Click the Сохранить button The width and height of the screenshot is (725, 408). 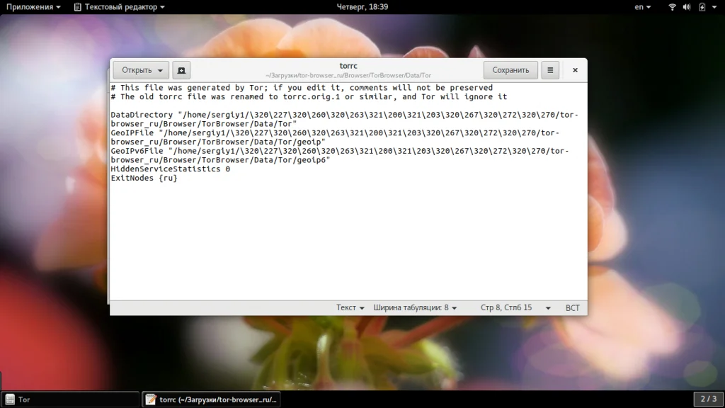510,70
